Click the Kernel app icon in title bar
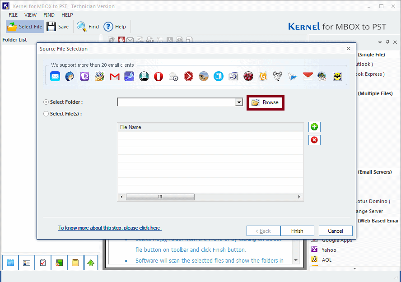Screen dimensions: 401x282 (6, 6)
